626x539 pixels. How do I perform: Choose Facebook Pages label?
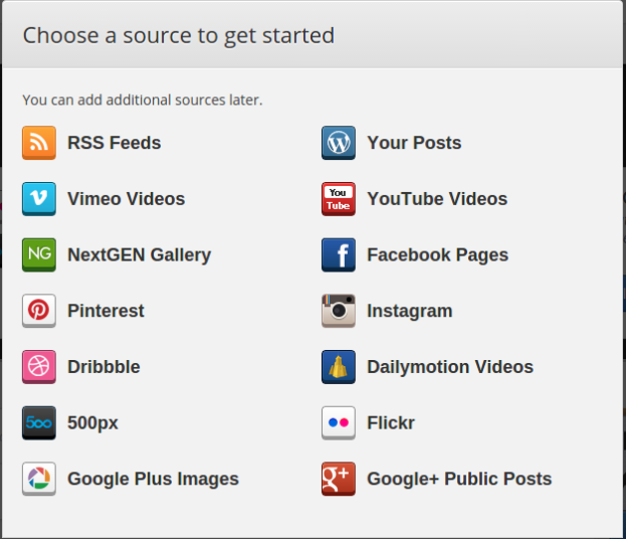point(437,256)
